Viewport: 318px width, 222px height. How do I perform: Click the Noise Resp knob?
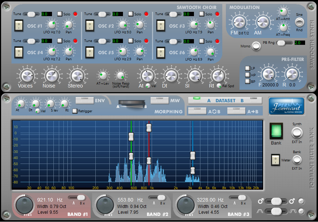coord(121,76)
